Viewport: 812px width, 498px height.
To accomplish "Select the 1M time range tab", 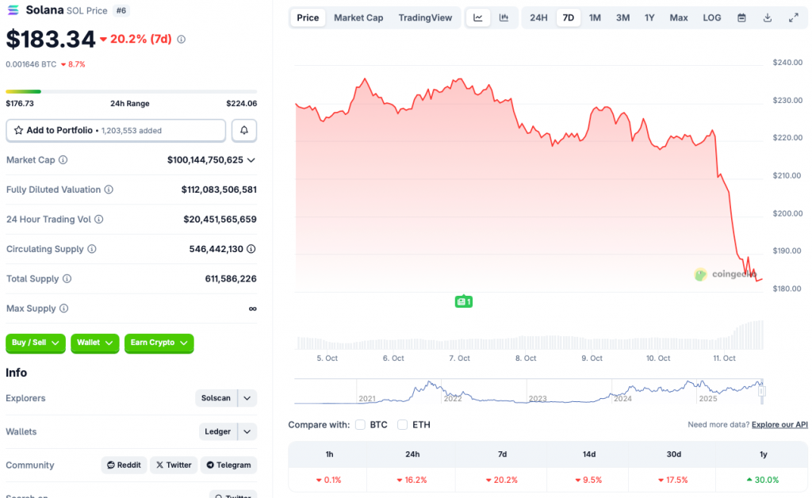I will pyautogui.click(x=595, y=17).
